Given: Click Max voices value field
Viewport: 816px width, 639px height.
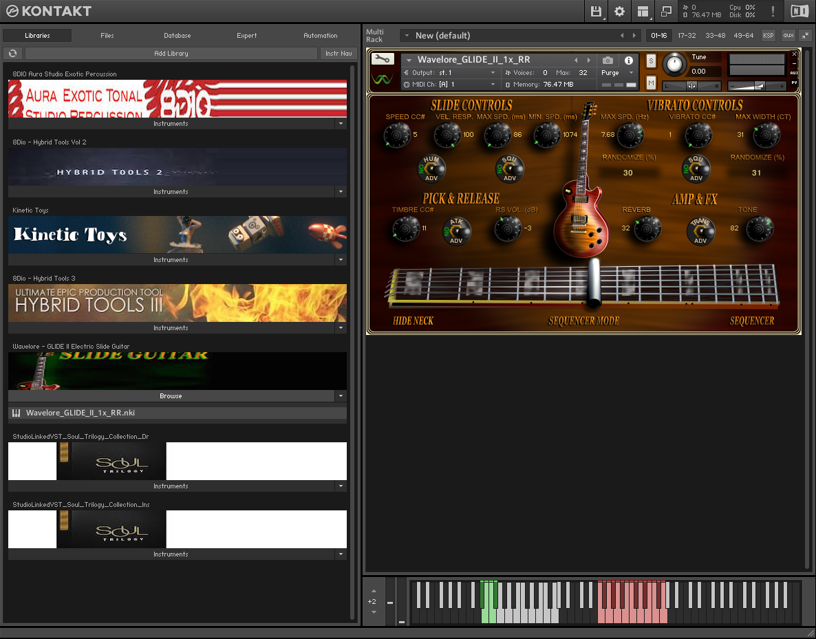Looking at the screenshot, I should click(x=583, y=73).
